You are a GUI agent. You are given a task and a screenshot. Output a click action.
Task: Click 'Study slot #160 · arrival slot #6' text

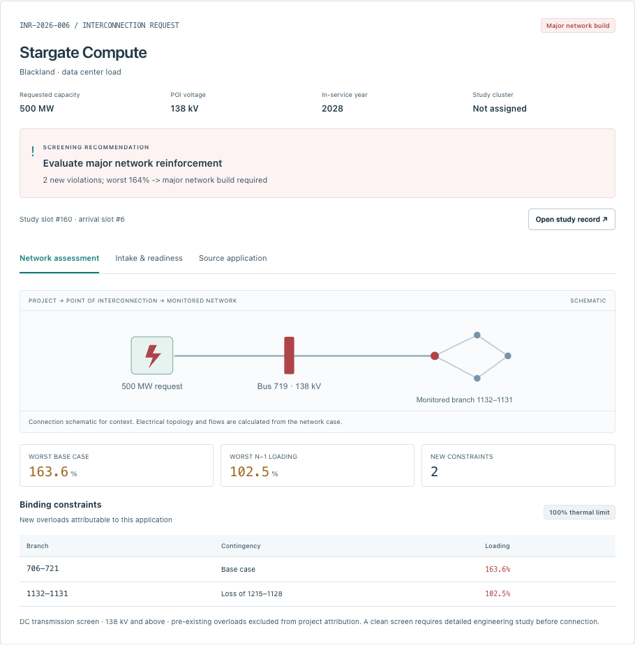coord(72,219)
